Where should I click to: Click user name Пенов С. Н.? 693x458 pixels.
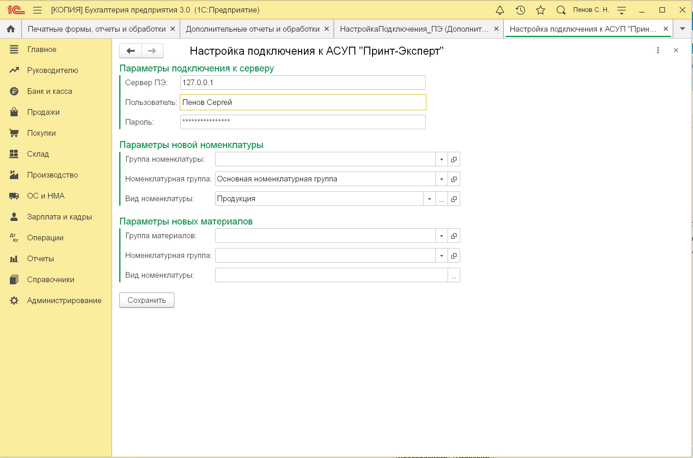click(x=591, y=10)
